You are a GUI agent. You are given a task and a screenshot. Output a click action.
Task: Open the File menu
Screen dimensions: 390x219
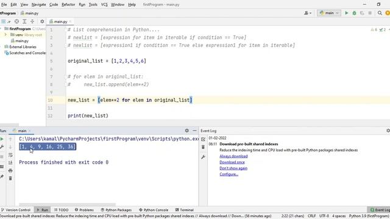[4, 4]
